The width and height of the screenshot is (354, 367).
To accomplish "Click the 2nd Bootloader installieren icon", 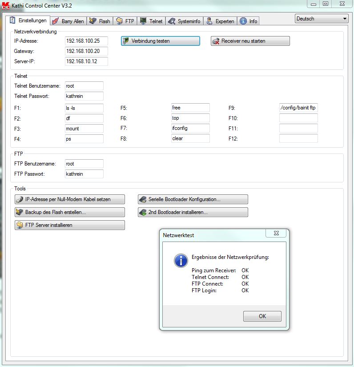I will [143, 212].
